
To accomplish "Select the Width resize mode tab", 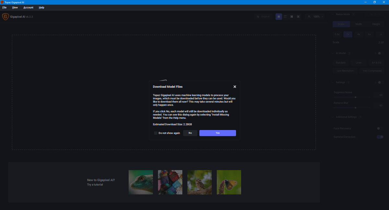I will (359, 24).
